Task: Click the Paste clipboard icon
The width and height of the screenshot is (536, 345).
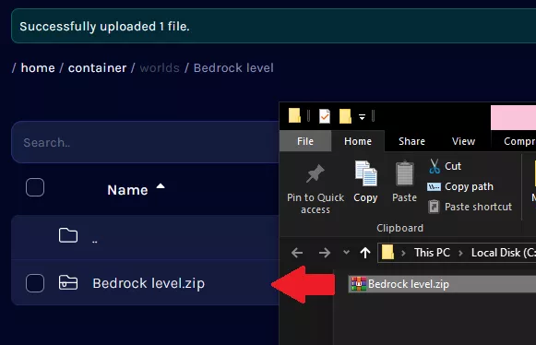Action: pos(404,173)
